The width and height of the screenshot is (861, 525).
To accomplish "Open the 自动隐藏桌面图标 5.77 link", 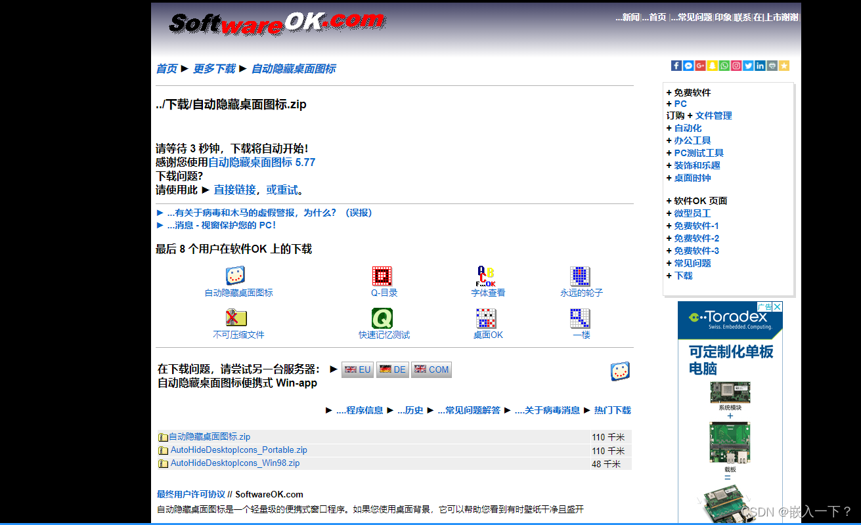I will (262, 162).
